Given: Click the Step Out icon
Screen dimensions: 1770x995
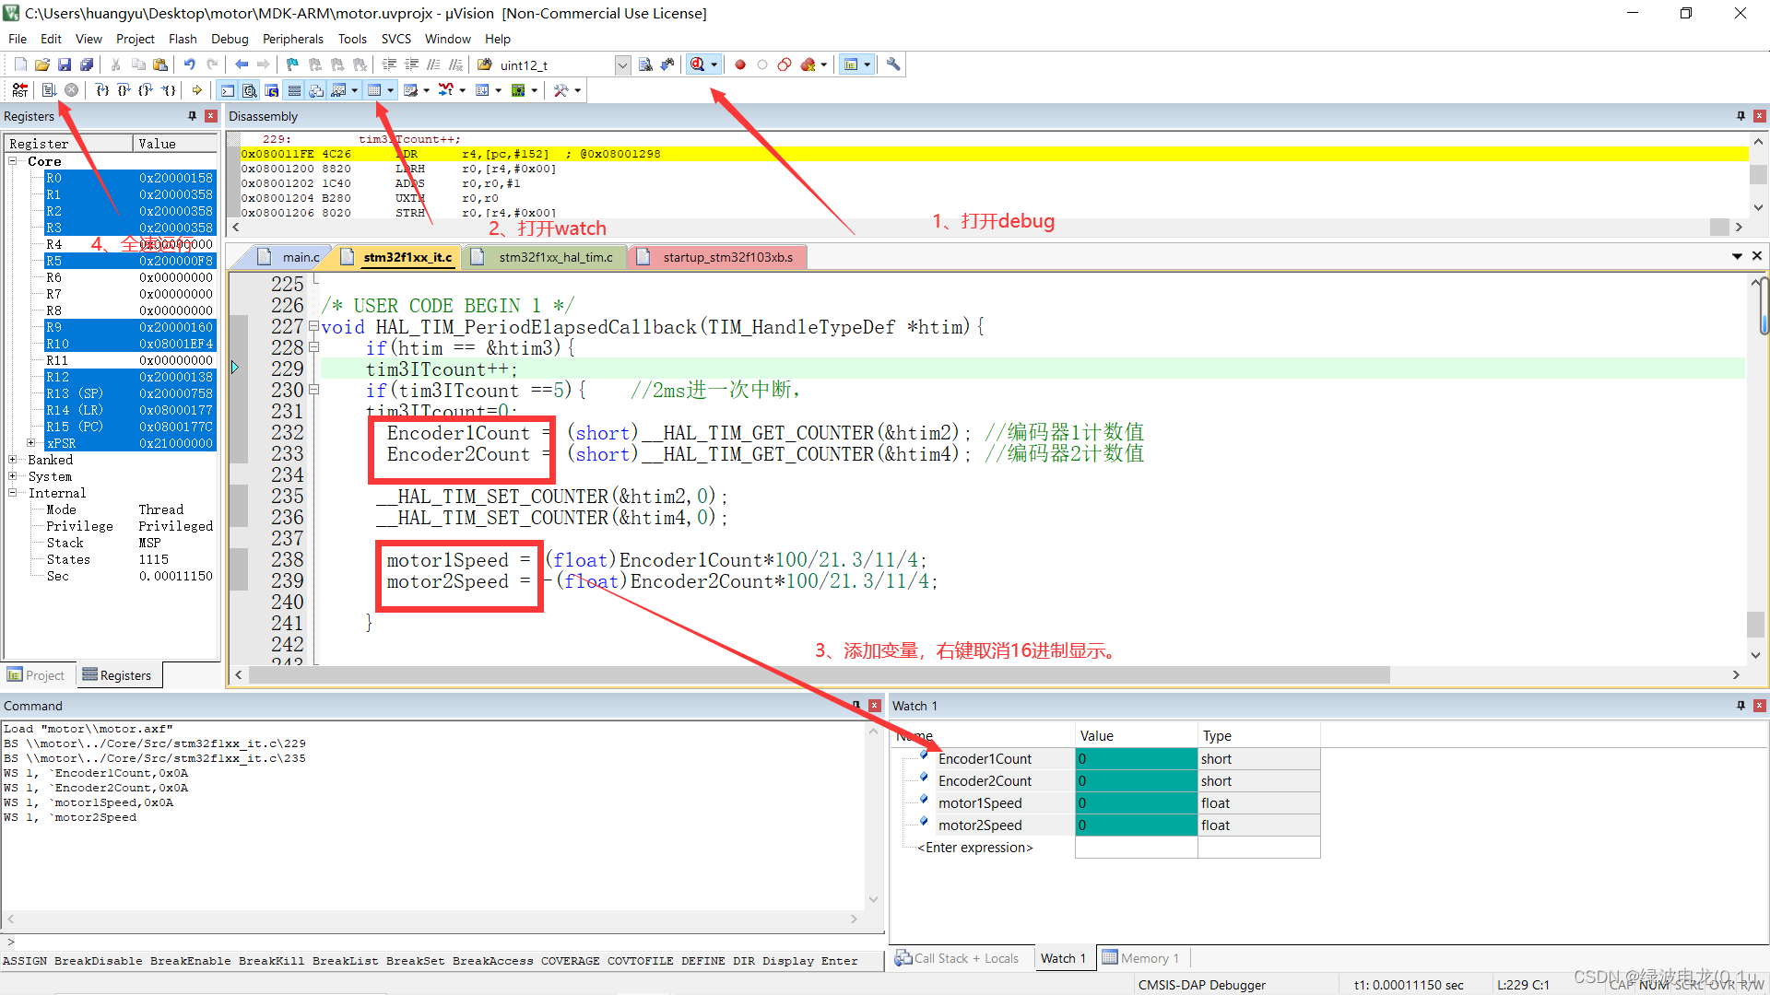Looking at the screenshot, I should pyautogui.click(x=146, y=90).
